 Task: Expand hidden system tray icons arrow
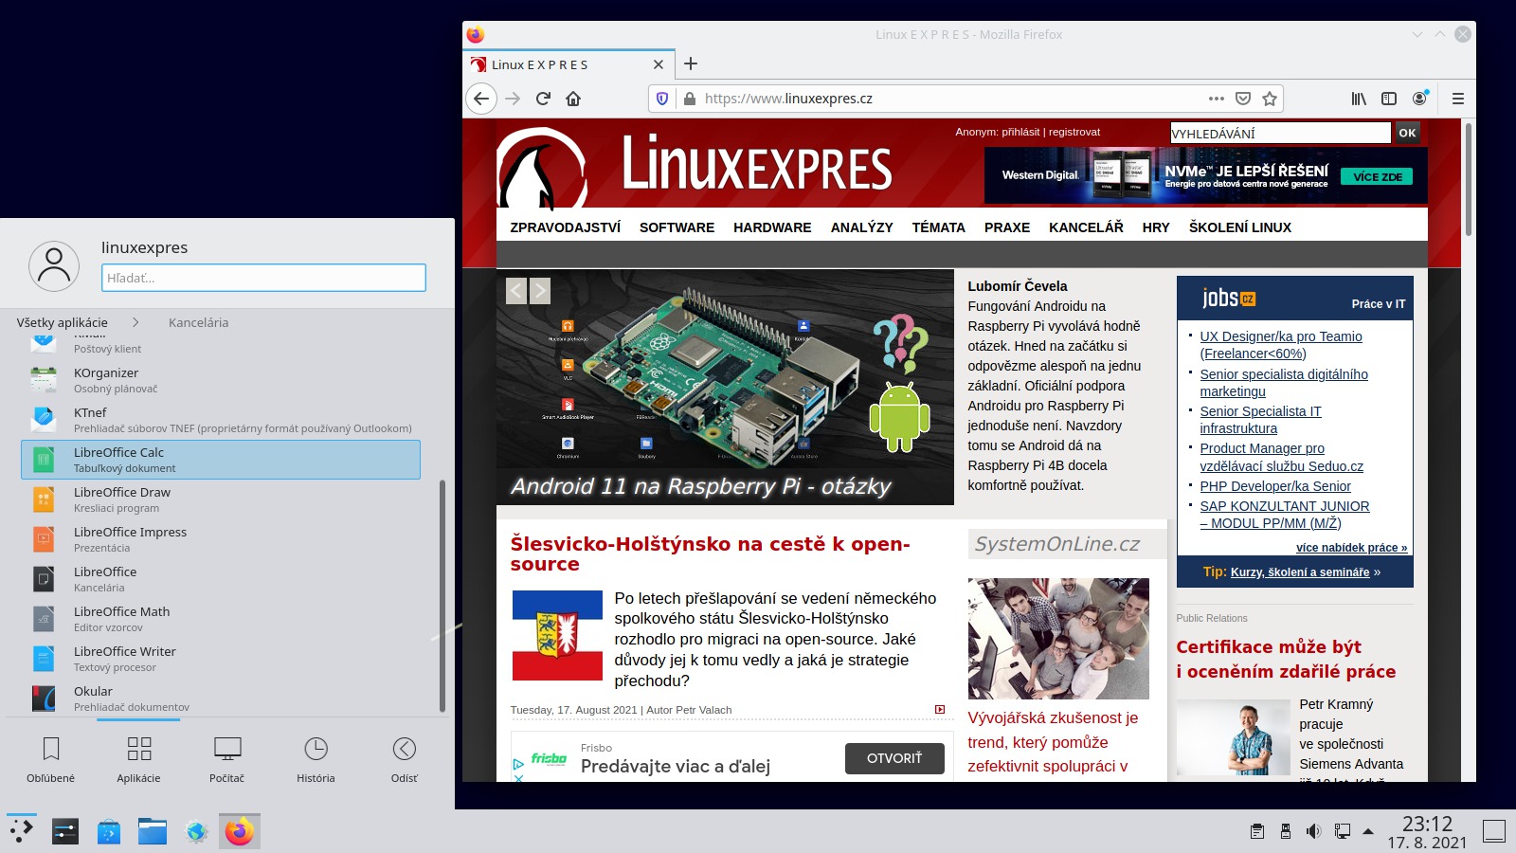pyautogui.click(x=1368, y=831)
